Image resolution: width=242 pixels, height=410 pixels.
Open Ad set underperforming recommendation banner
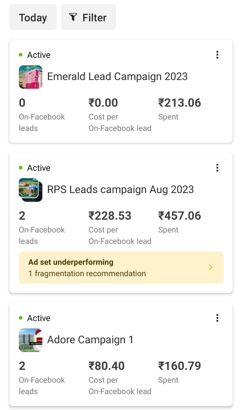[x=121, y=267]
